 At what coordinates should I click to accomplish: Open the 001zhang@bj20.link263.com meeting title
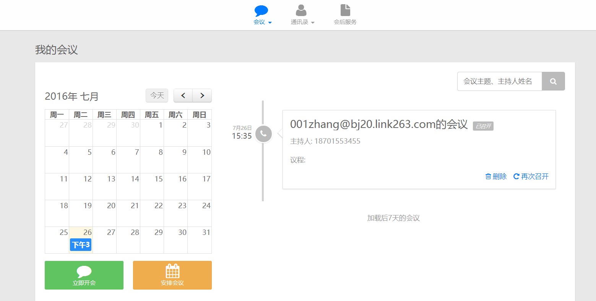pos(378,125)
